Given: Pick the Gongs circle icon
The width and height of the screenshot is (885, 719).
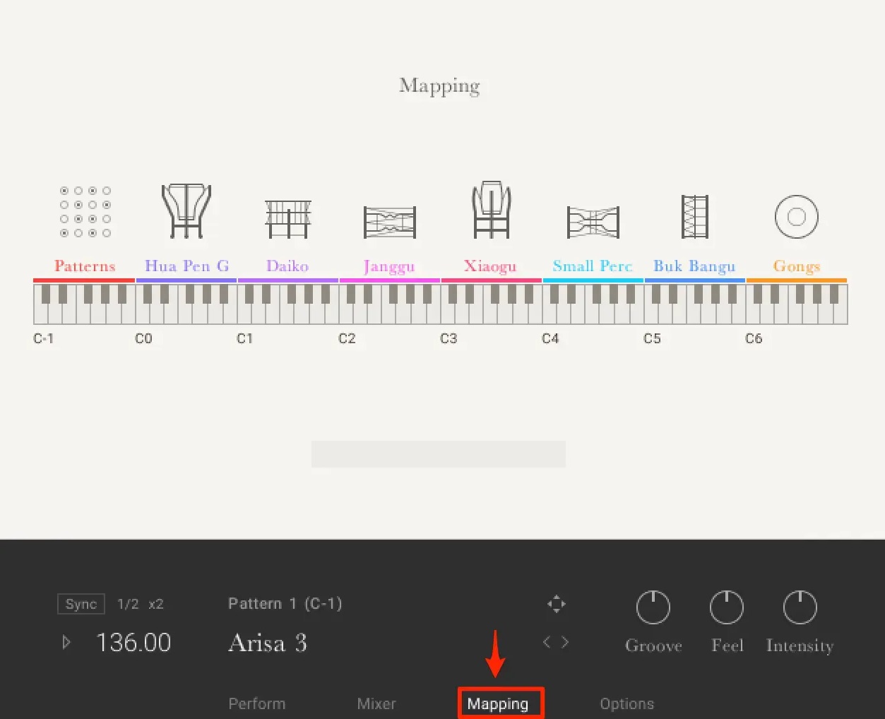Looking at the screenshot, I should pos(797,217).
